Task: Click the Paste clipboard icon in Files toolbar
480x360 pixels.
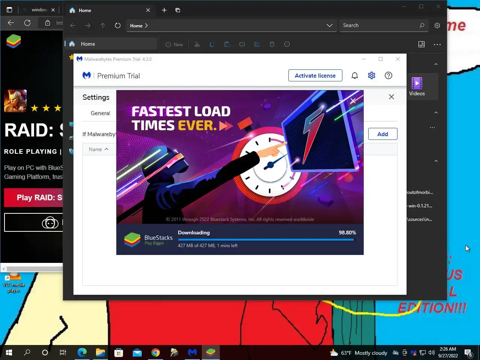Action: 227,44
